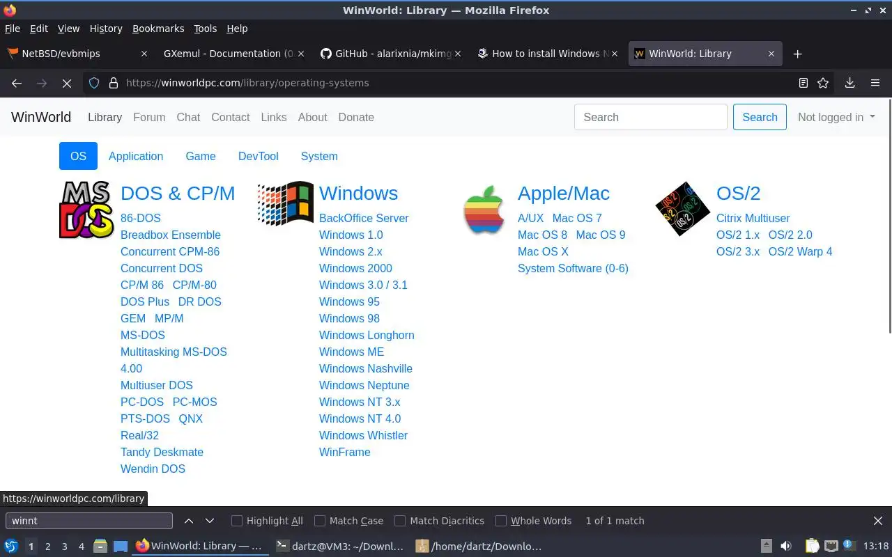Viewport: 892px width, 557px height.
Task: Select the Game category tab
Action: pyautogui.click(x=201, y=156)
